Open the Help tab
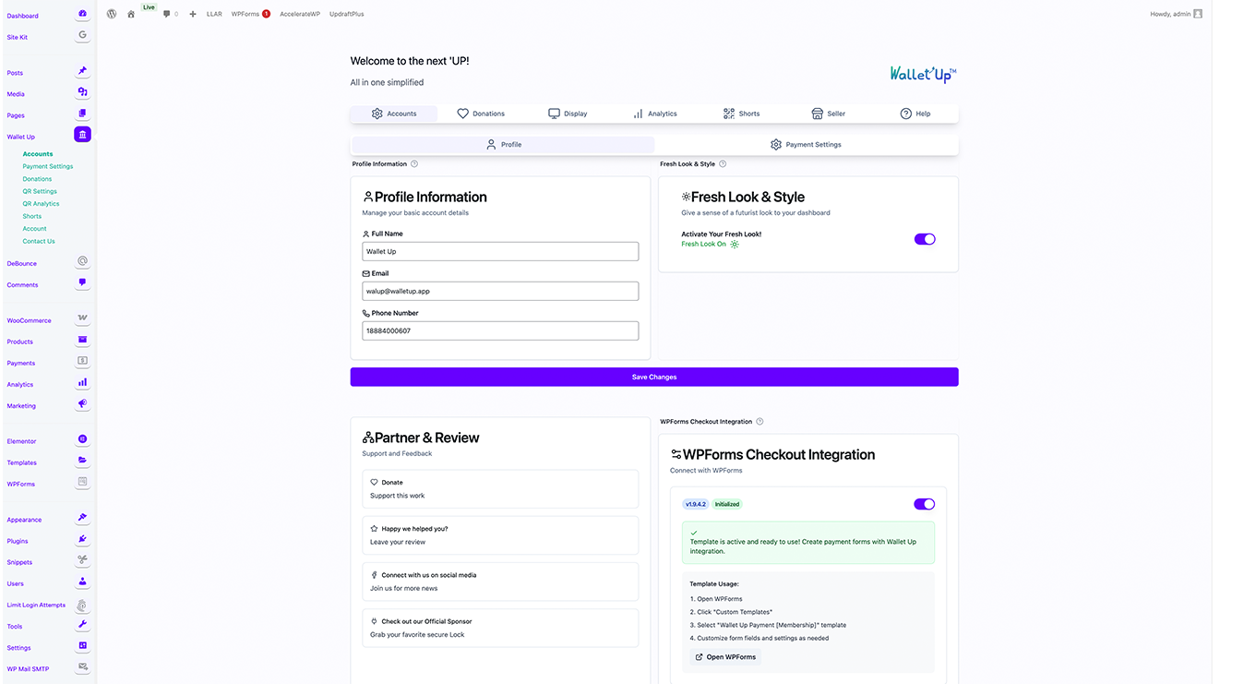 pos(915,114)
